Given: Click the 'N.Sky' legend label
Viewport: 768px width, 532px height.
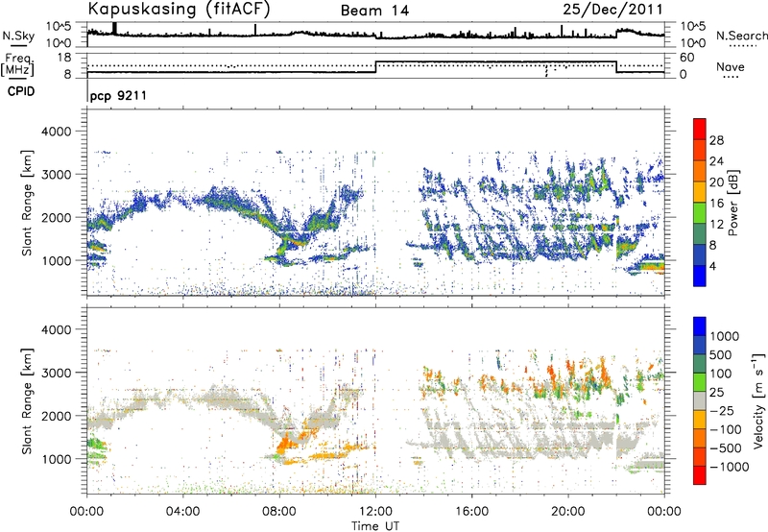Looking at the screenshot, I should click(18, 36).
